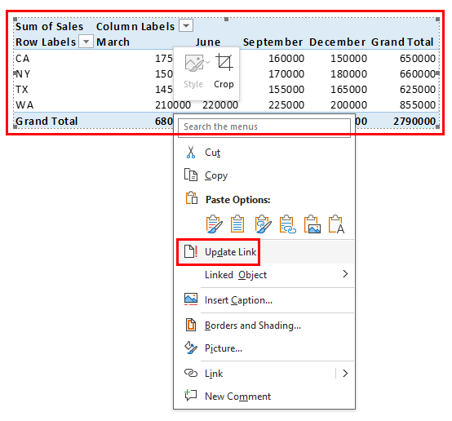Choose Keep Source Formatting paste option

(x=214, y=224)
